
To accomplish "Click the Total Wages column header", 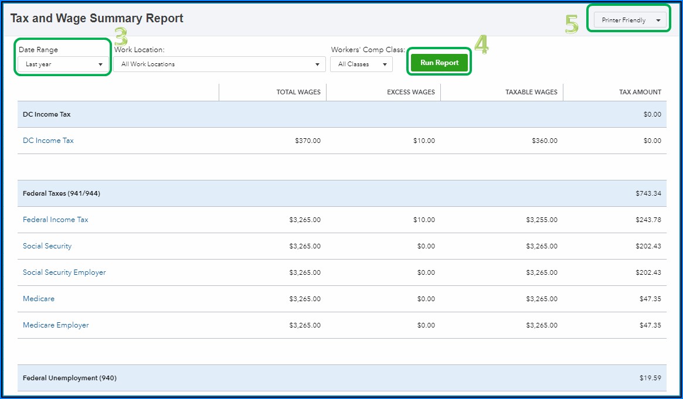I will click(298, 92).
